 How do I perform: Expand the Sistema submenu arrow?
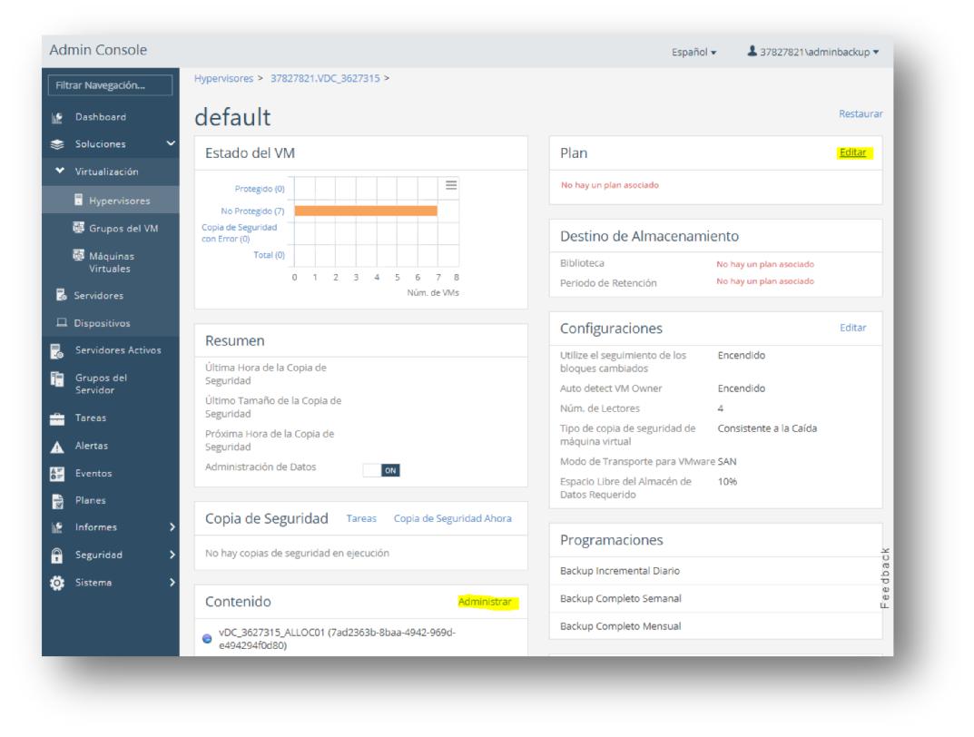tap(172, 583)
